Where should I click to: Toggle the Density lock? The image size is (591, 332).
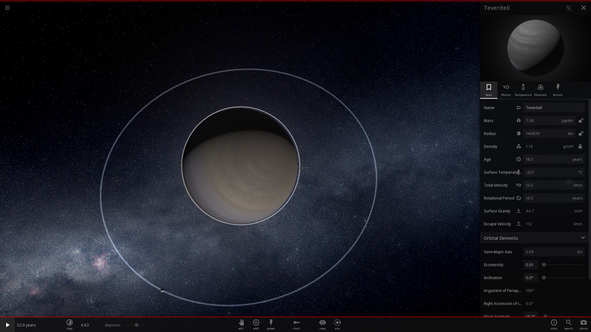(x=580, y=146)
